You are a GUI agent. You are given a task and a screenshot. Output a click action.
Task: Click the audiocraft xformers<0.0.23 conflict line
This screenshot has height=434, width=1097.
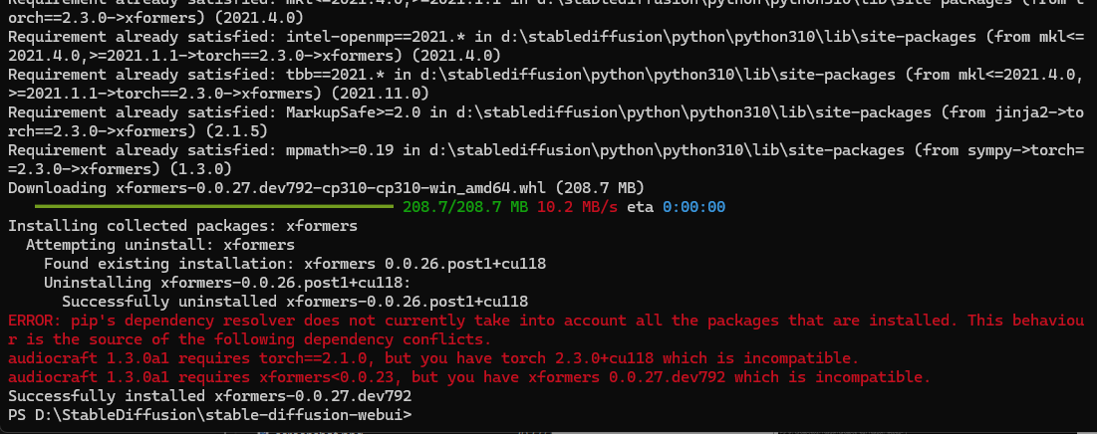coord(468,377)
